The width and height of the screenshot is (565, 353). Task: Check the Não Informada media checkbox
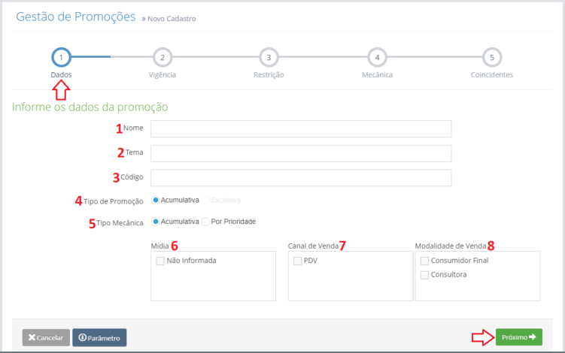[x=160, y=261]
